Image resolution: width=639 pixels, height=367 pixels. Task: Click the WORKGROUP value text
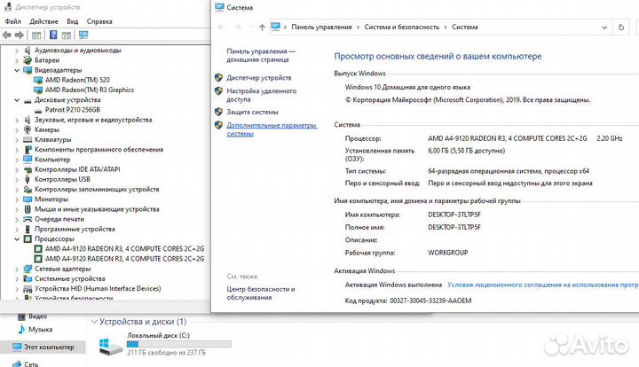click(x=448, y=253)
